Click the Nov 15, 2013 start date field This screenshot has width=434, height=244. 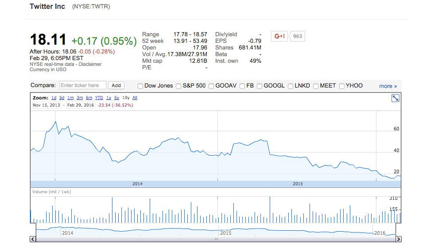[x=46, y=105]
